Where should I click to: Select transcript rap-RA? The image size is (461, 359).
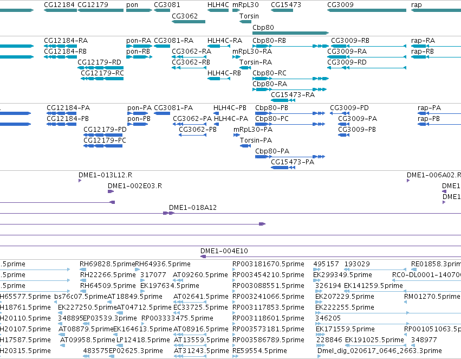pos(423,40)
